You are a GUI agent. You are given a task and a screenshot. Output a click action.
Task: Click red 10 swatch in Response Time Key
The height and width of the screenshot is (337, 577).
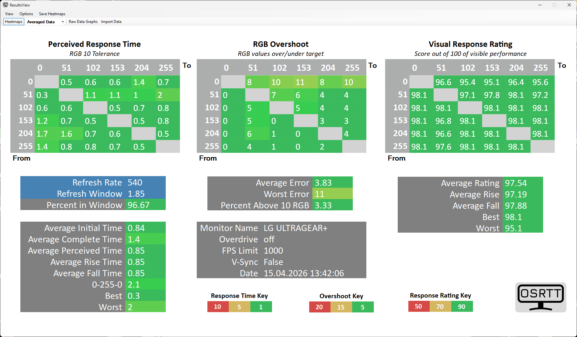pyautogui.click(x=217, y=307)
